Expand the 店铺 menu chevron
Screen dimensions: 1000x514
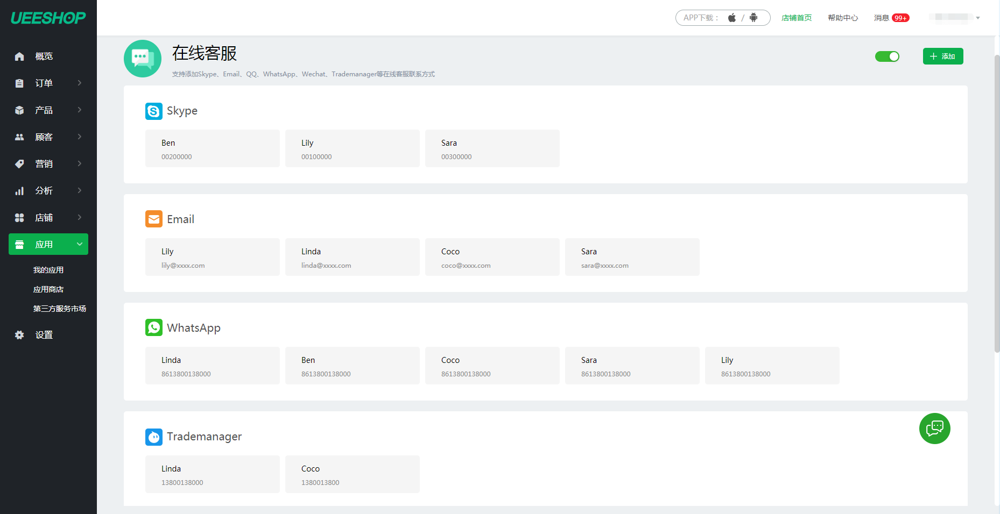(x=80, y=217)
